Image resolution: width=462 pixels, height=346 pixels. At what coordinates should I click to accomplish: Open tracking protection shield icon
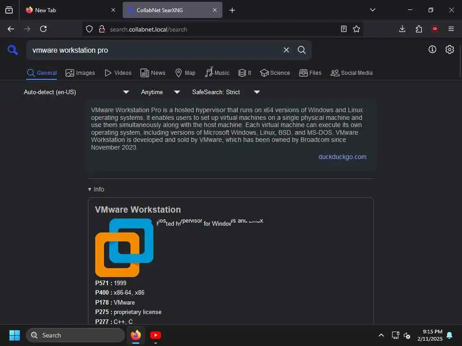[x=89, y=29]
